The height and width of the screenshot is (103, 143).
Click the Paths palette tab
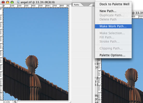pyautogui.click(x=76, y=5)
